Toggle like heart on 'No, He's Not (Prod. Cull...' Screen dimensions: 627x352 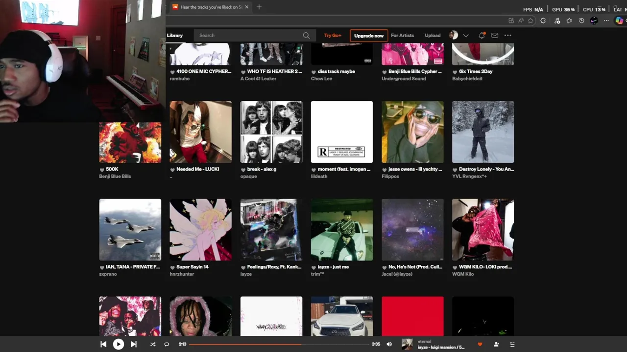coord(384,267)
